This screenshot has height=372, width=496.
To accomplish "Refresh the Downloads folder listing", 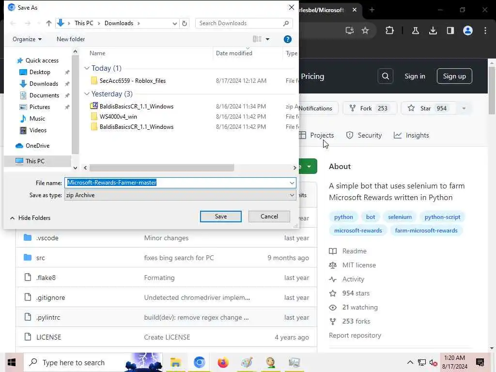I will (185, 23).
